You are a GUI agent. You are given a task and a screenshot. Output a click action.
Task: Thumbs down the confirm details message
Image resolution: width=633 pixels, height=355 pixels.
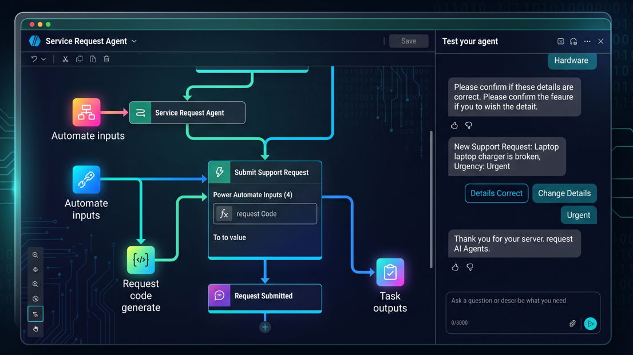pyautogui.click(x=468, y=125)
